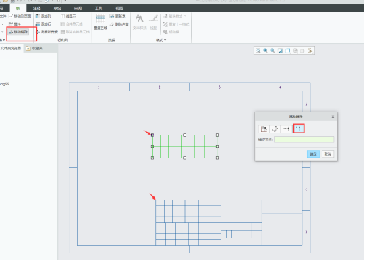Image resolution: width=365 pixels, height=260 pixels.
Task: Select X-Y coordinates option in 移动特殊 dialog
Action: [264, 129]
